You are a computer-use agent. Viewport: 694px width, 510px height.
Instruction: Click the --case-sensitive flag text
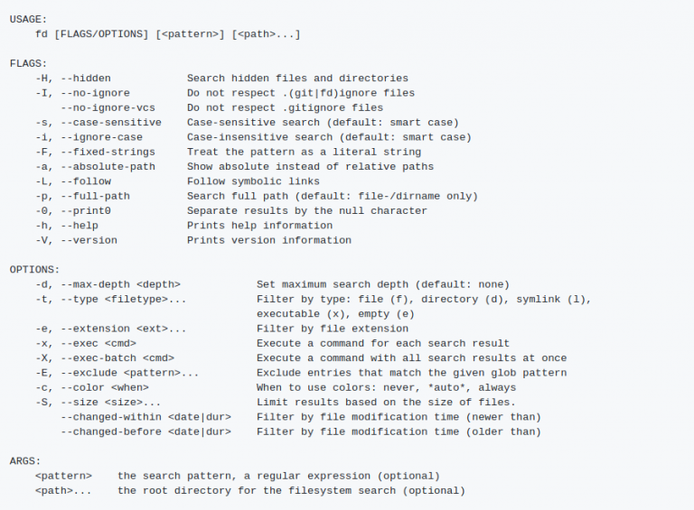coord(111,122)
